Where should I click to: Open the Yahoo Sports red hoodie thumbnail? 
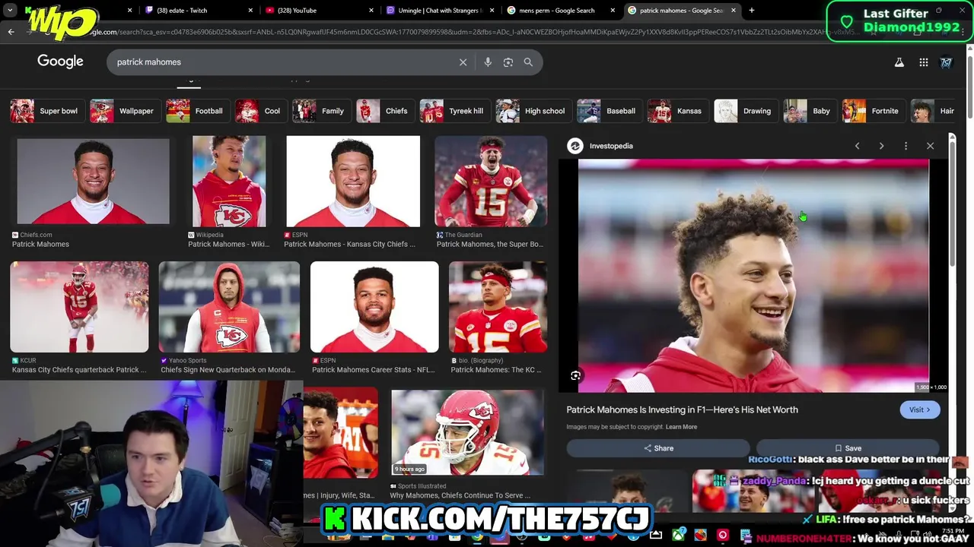click(229, 307)
